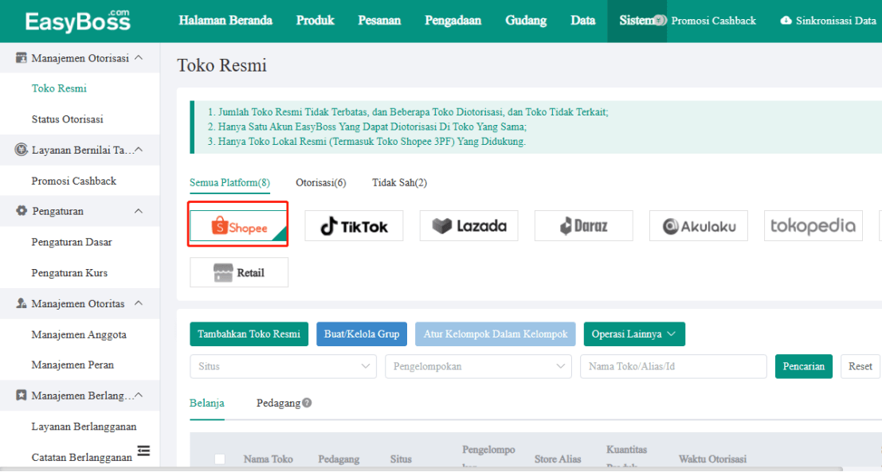Screen dimensions: 882x472
Task: Collapse the Layanan Bernilai Tambah section
Action: click(139, 150)
